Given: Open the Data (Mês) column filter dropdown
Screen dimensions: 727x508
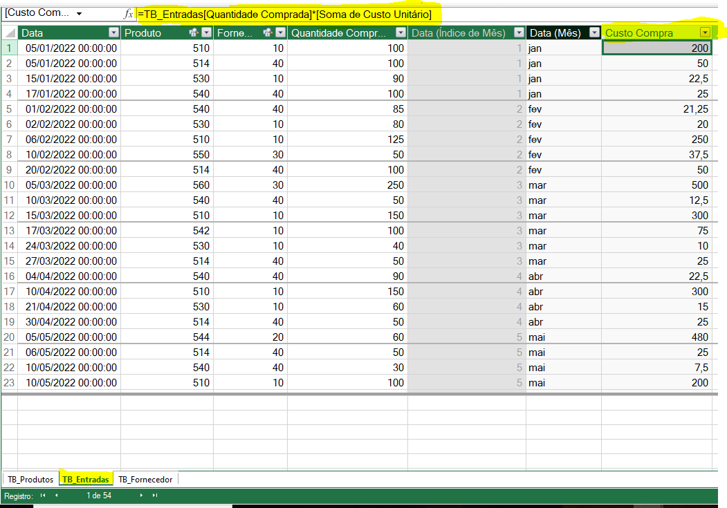Looking at the screenshot, I should (x=594, y=32).
